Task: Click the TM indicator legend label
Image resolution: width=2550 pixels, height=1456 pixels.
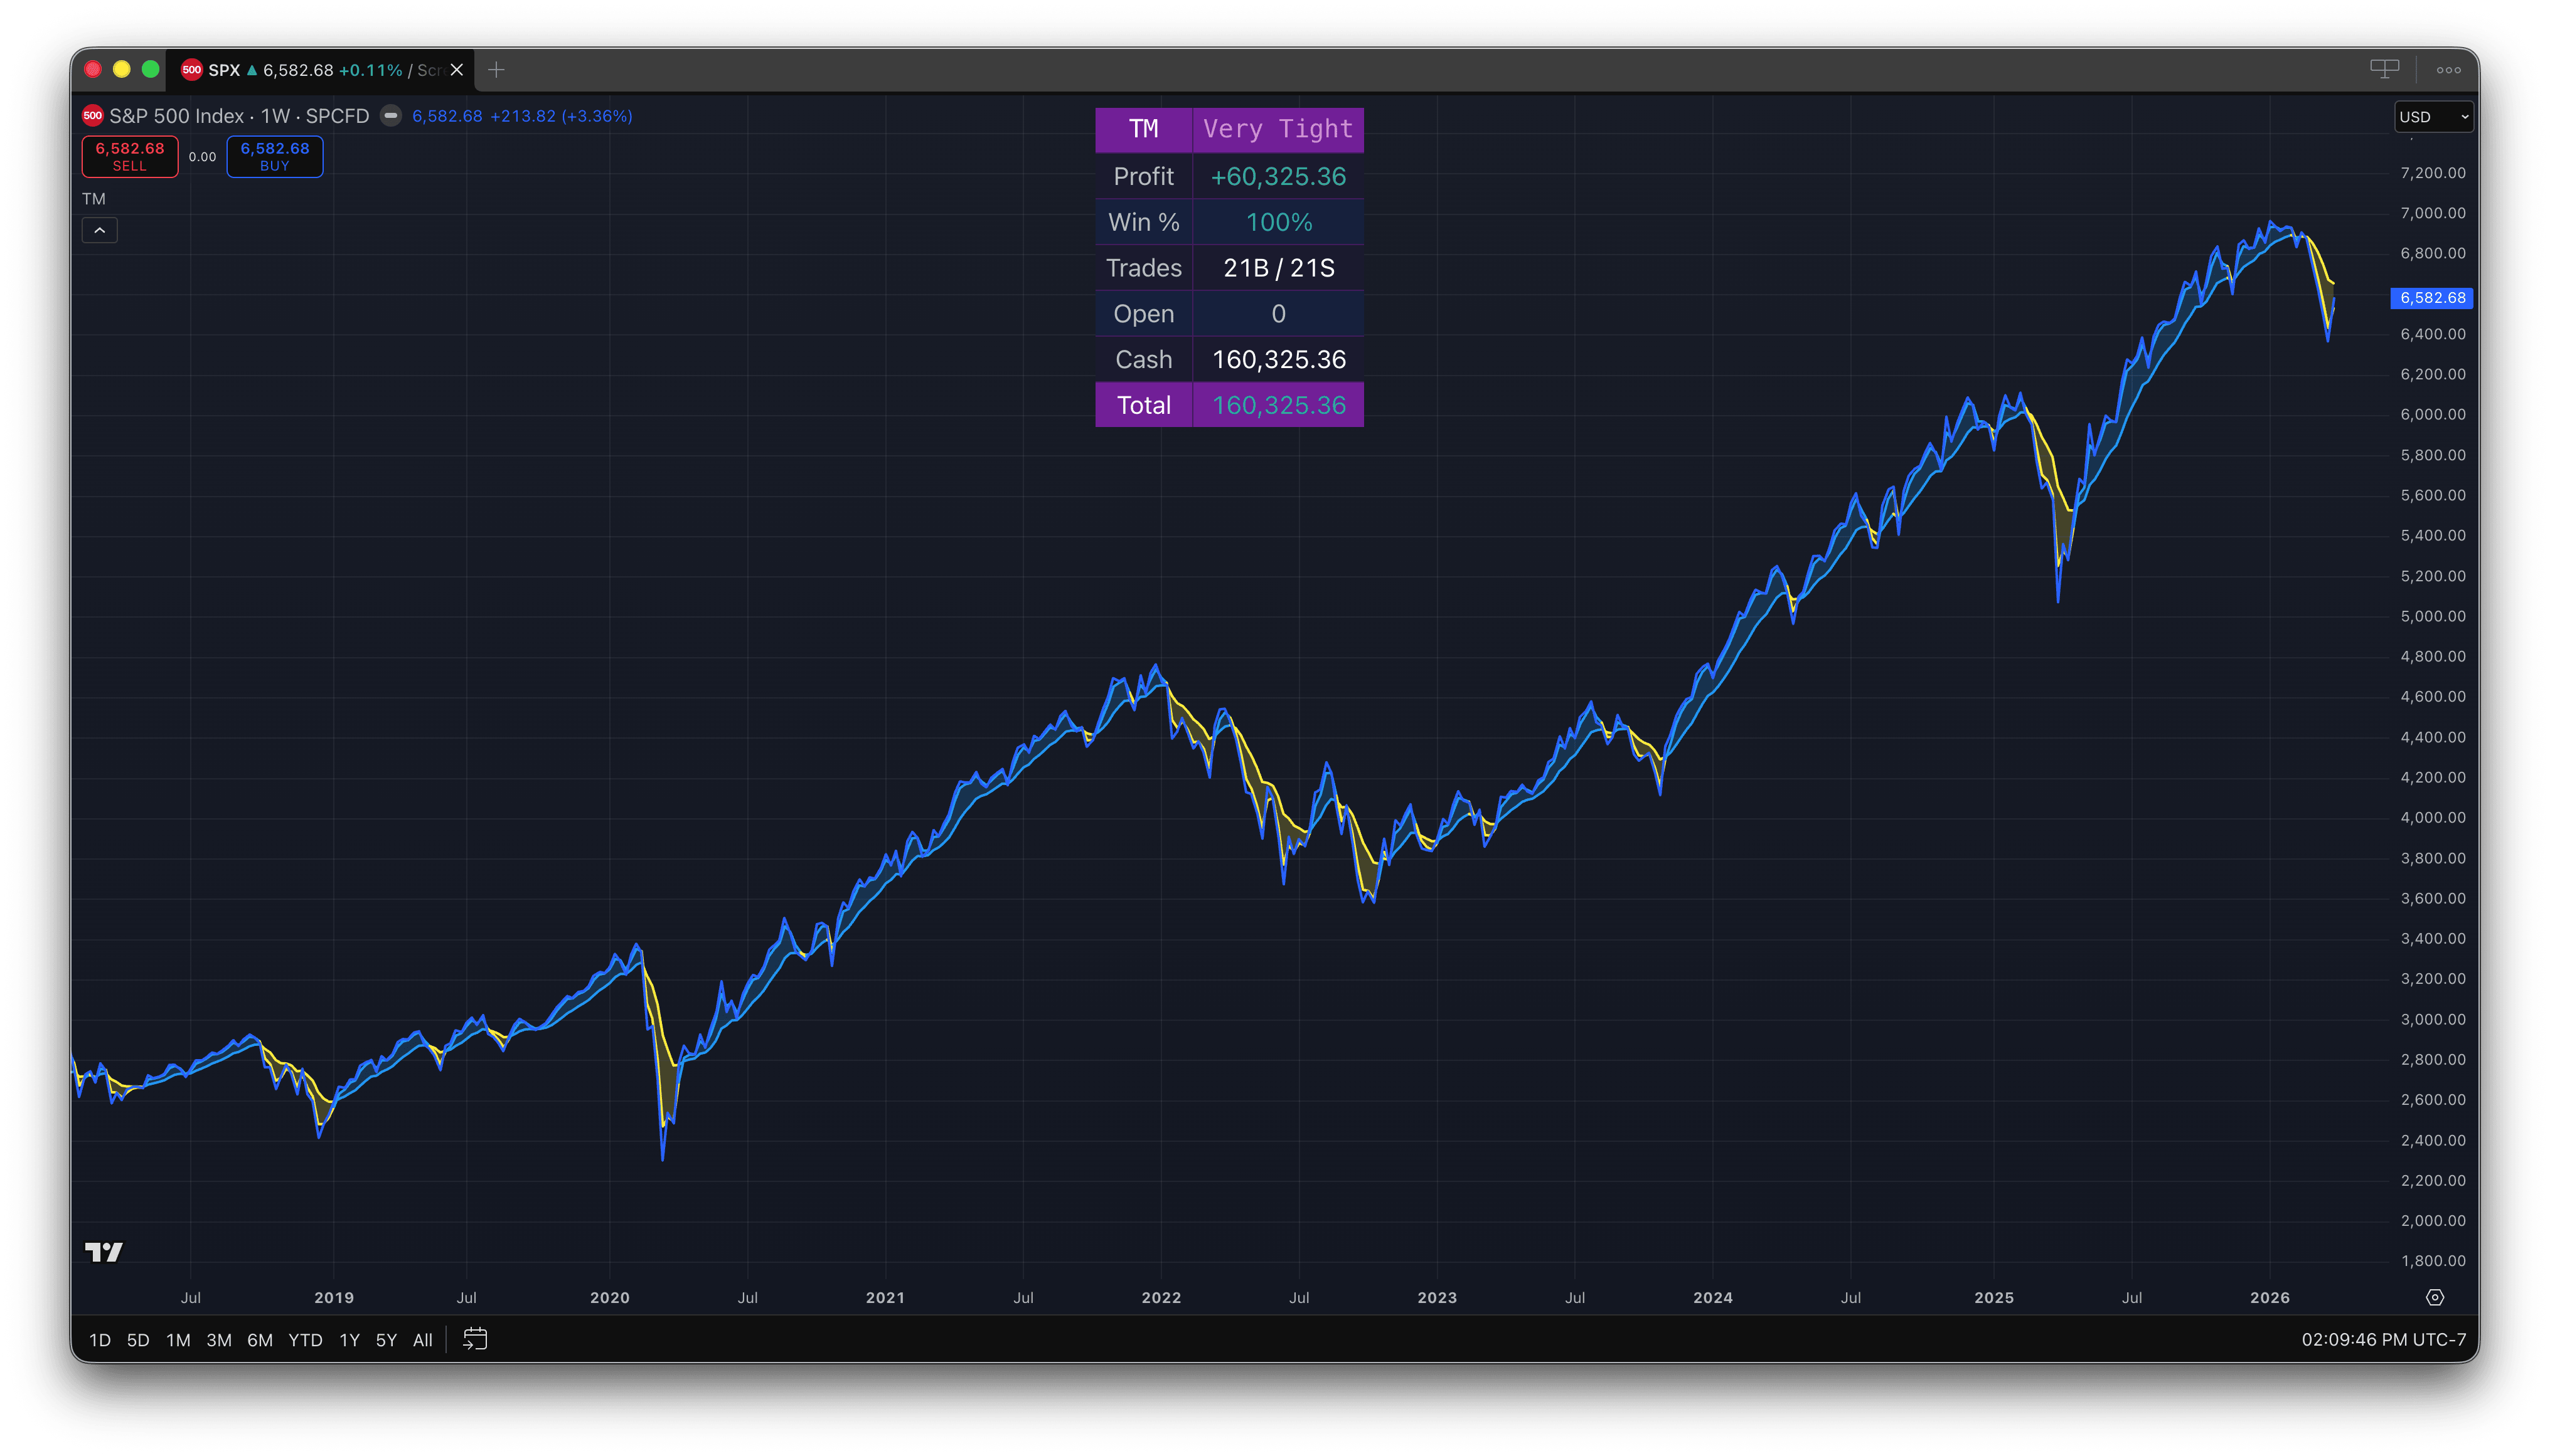Action: pos(94,199)
